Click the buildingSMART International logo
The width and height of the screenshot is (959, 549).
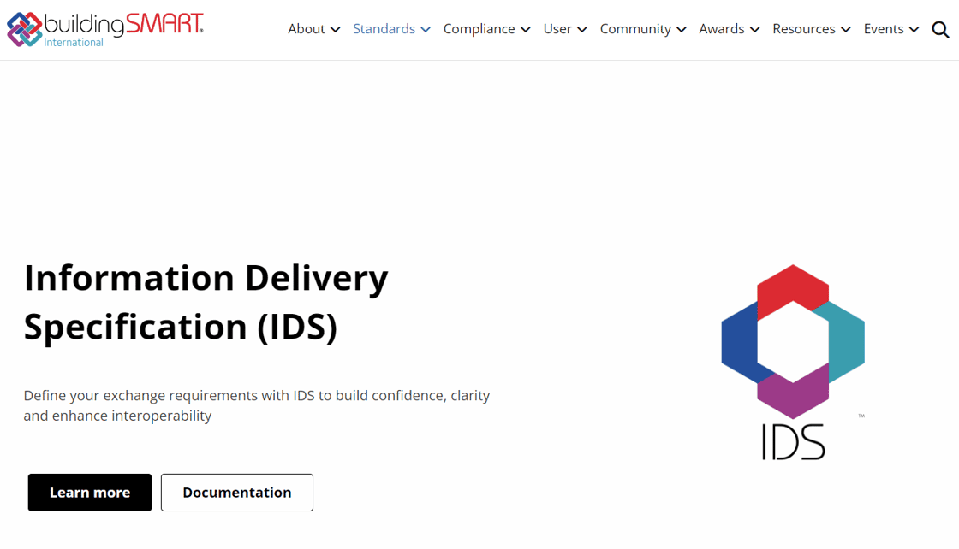pyautogui.click(x=104, y=29)
